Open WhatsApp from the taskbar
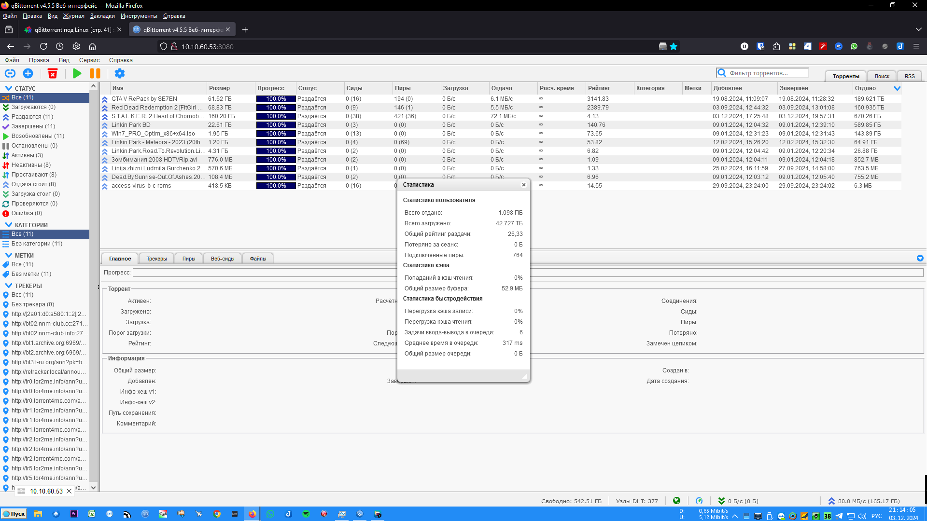Image resolution: width=927 pixels, height=521 pixels. 270,514
